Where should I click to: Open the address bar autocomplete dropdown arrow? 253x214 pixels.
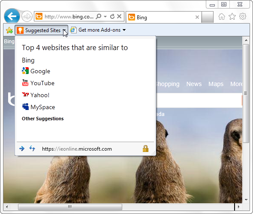[105, 16]
